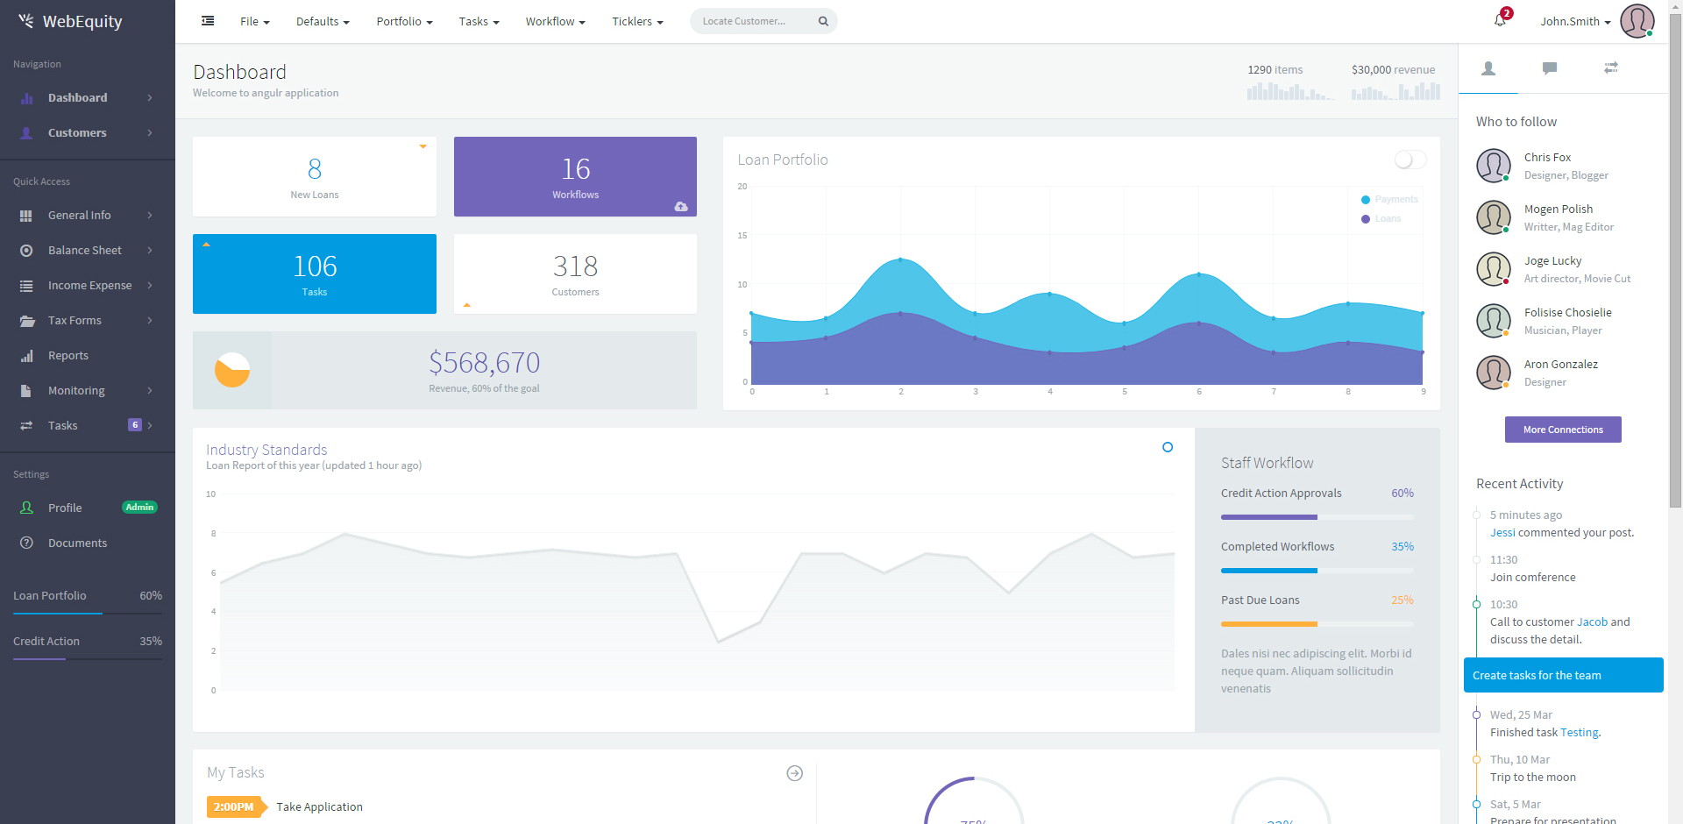Click the Reports bar chart icon in sidebar
This screenshot has height=824, width=1683.
pyautogui.click(x=27, y=356)
